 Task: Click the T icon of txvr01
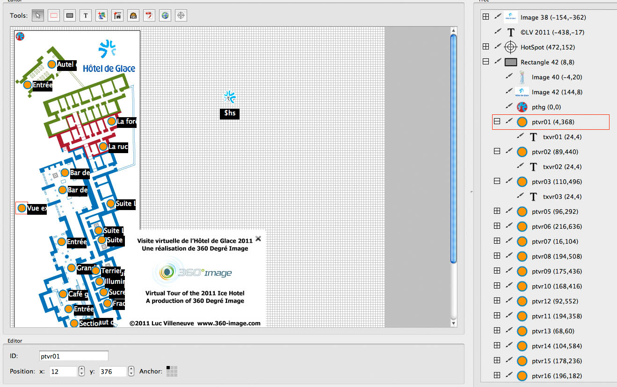[533, 137]
